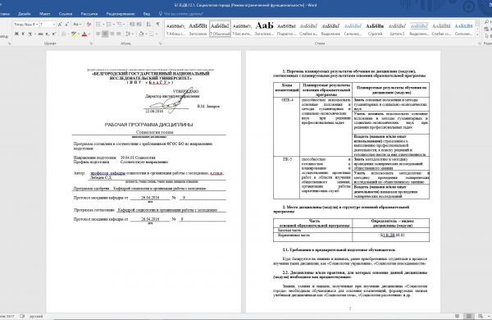This screenshot has width=492, height=320.
Task: Sort selected text alphabetically
Action: (x=148, y=24)
